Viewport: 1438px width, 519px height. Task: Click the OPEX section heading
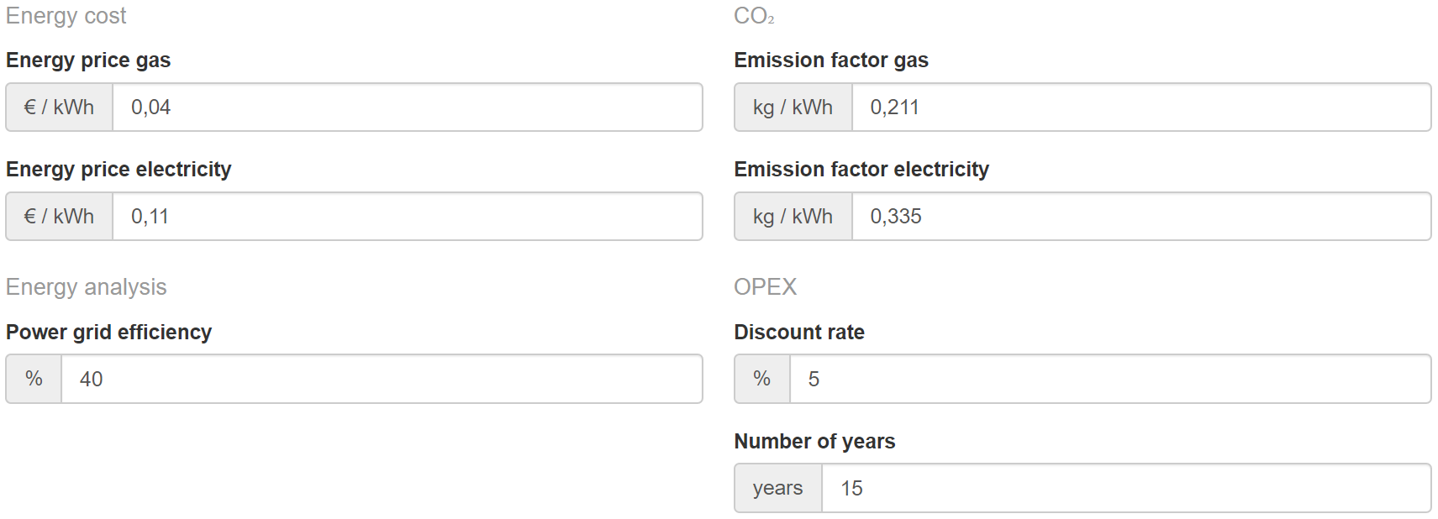(765, 287)
